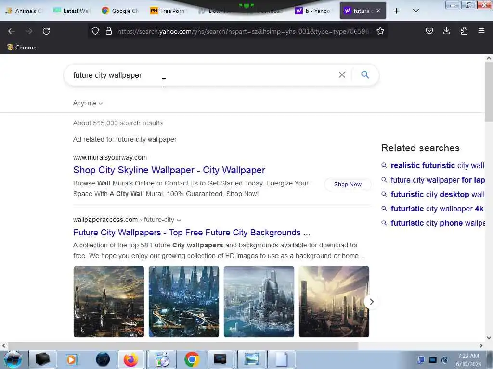Open the Firefox hamburger menu
The width and height of the screenshot is (493, 369).
click(x=481, y=31)
